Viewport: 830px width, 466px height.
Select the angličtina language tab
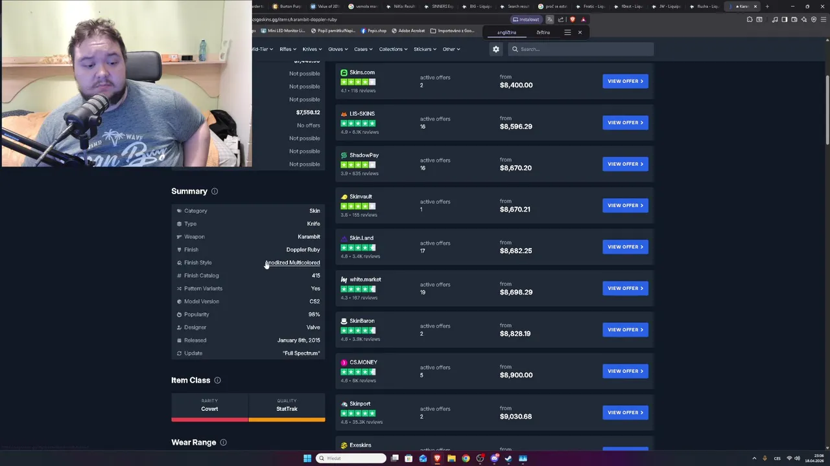(507, 32)
